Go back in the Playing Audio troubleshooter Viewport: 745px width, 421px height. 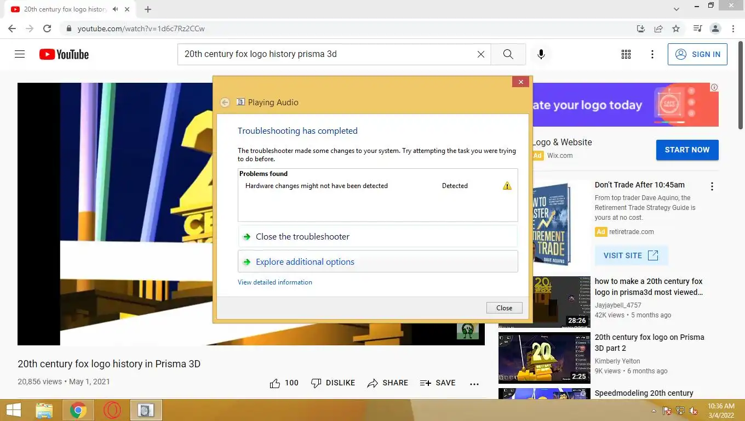(x=225, y=103)
